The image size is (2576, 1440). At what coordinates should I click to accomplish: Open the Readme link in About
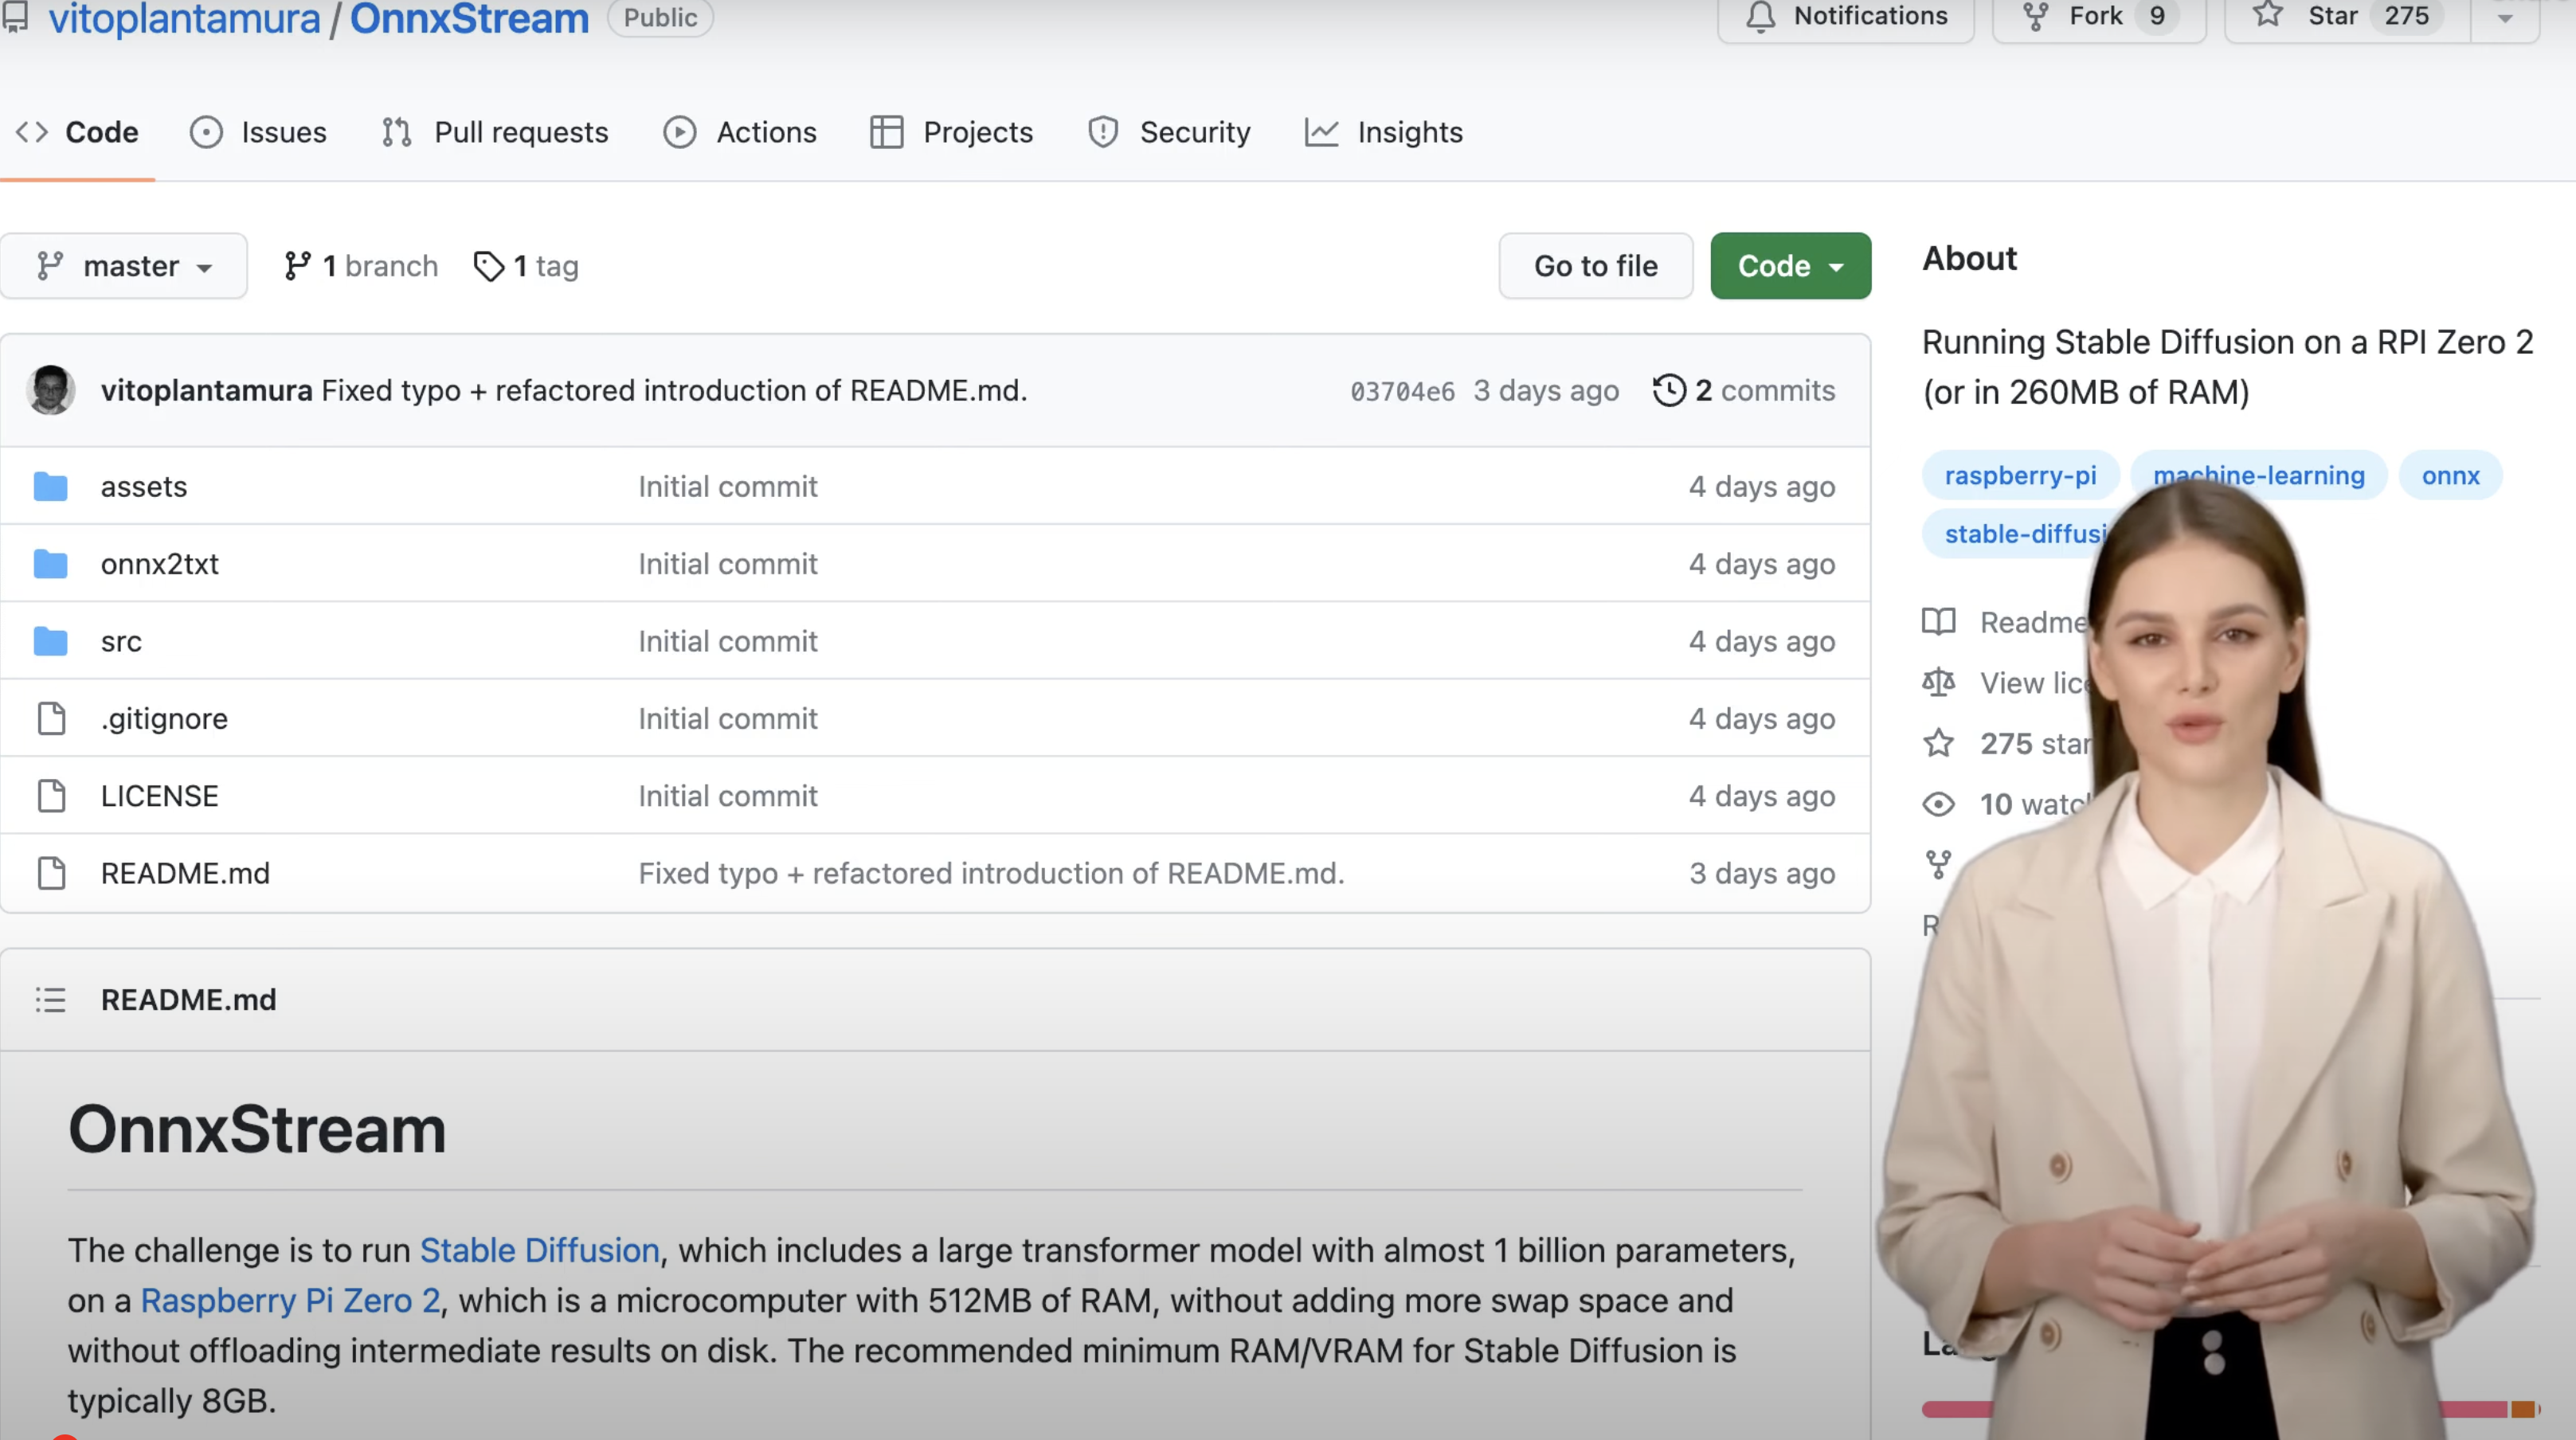[2033, 622]
